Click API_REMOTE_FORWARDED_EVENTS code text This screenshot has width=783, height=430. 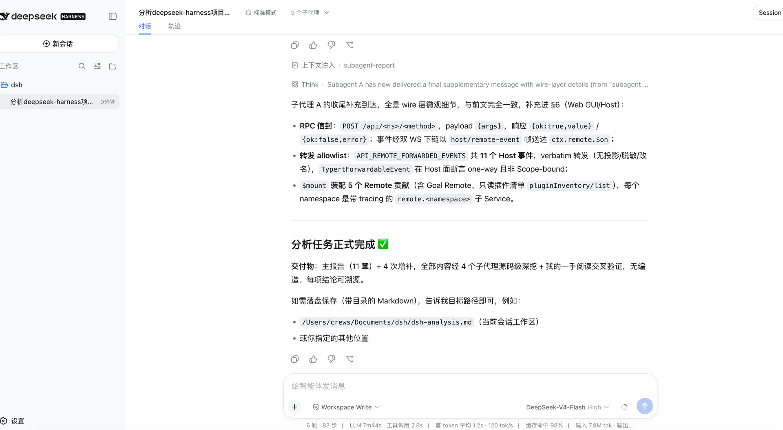click(x=411, y=156)
